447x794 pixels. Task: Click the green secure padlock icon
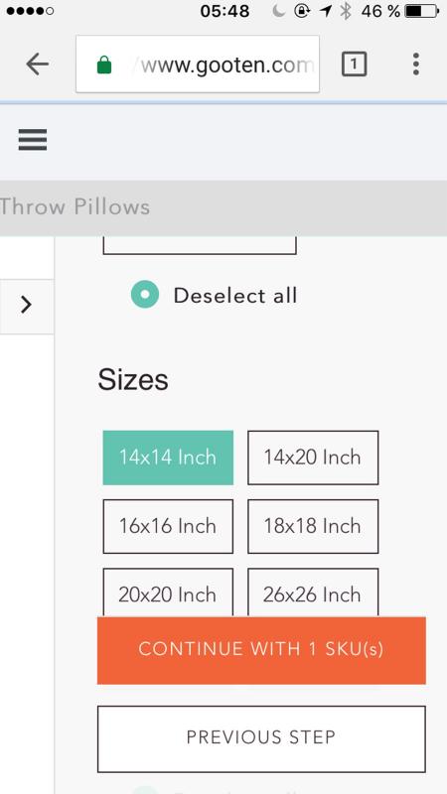tap(104, 65)
